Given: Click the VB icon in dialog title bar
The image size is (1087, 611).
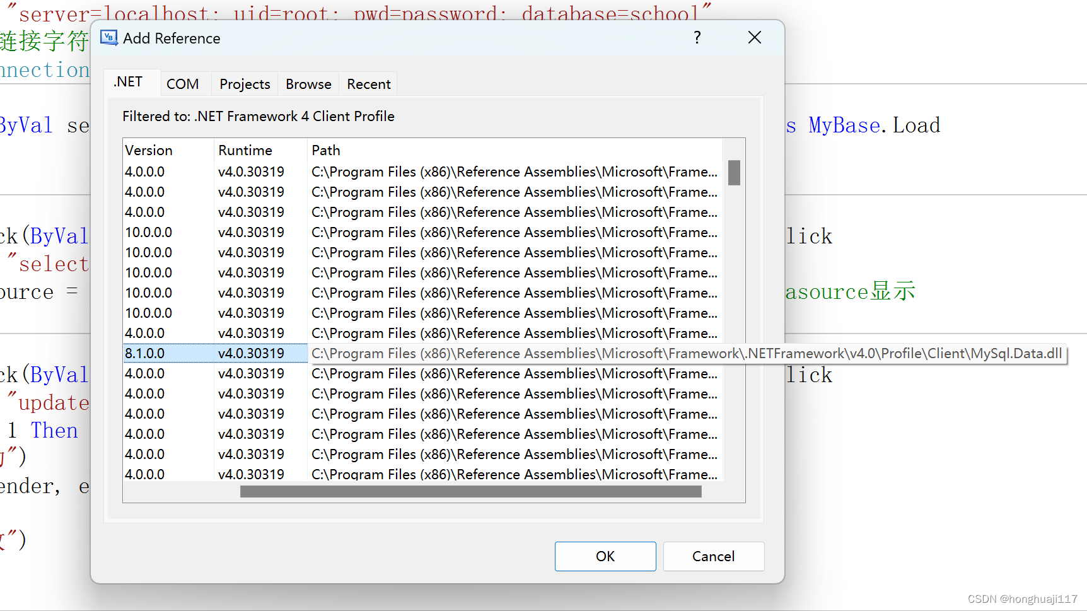Looking at the screenshot, I should [108, 38].
